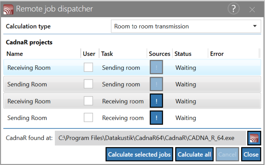Image resolution: width=265 pixels, height=165 pixels.
Task: Click Sources icon in last Sending Room row
Action: (156, 118)
